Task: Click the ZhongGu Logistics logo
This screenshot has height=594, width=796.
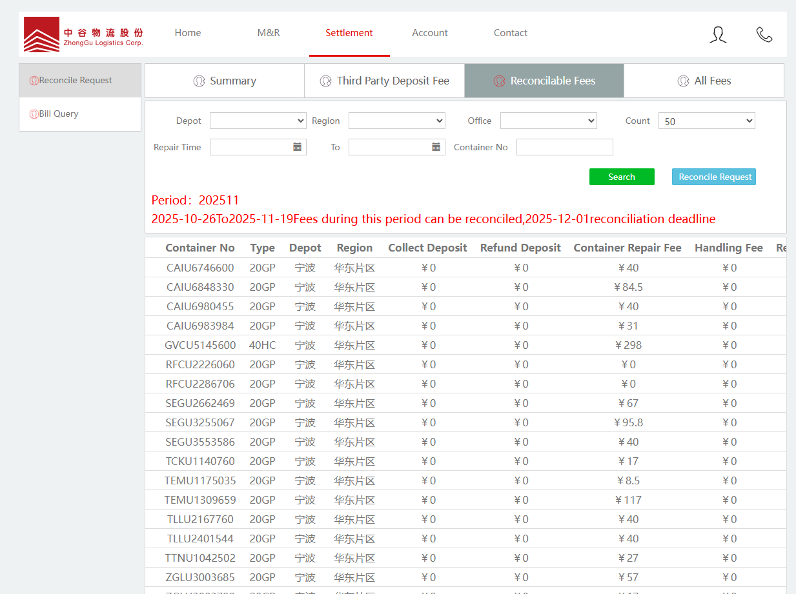Action: 83,34
